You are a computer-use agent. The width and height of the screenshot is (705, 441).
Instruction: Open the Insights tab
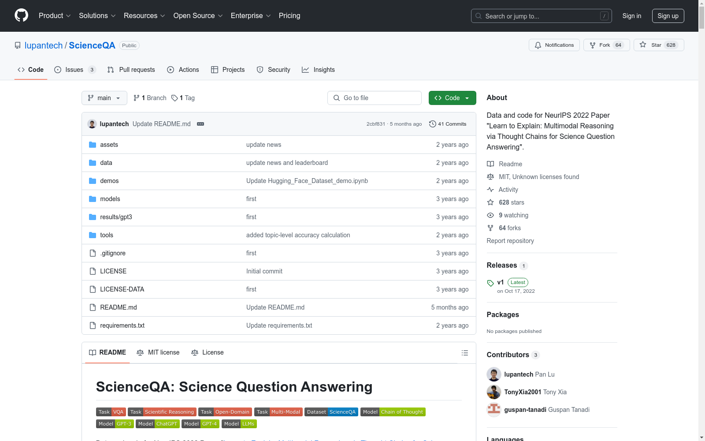(318, 70)
